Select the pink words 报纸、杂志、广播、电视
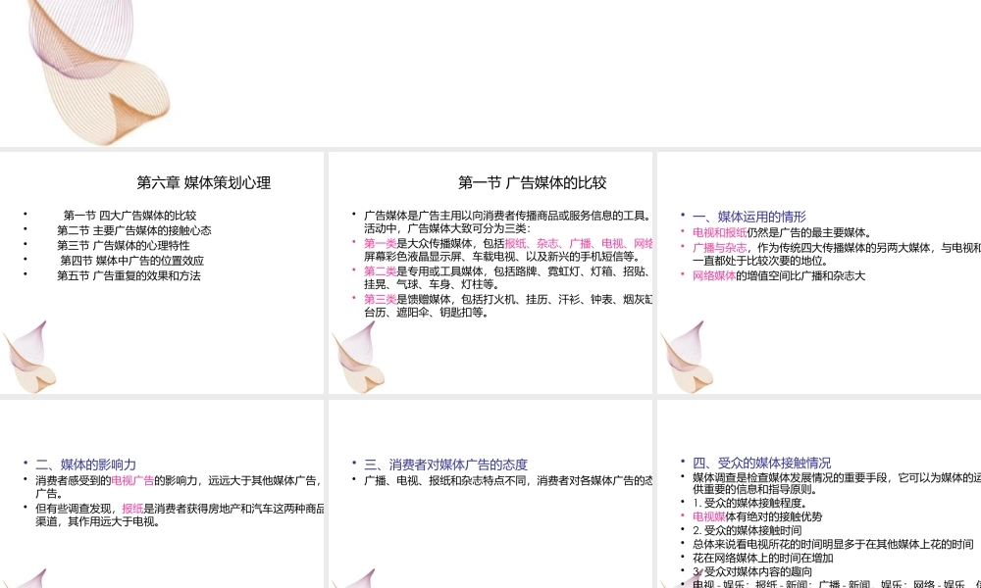981x588 pixels. point(564,244)
